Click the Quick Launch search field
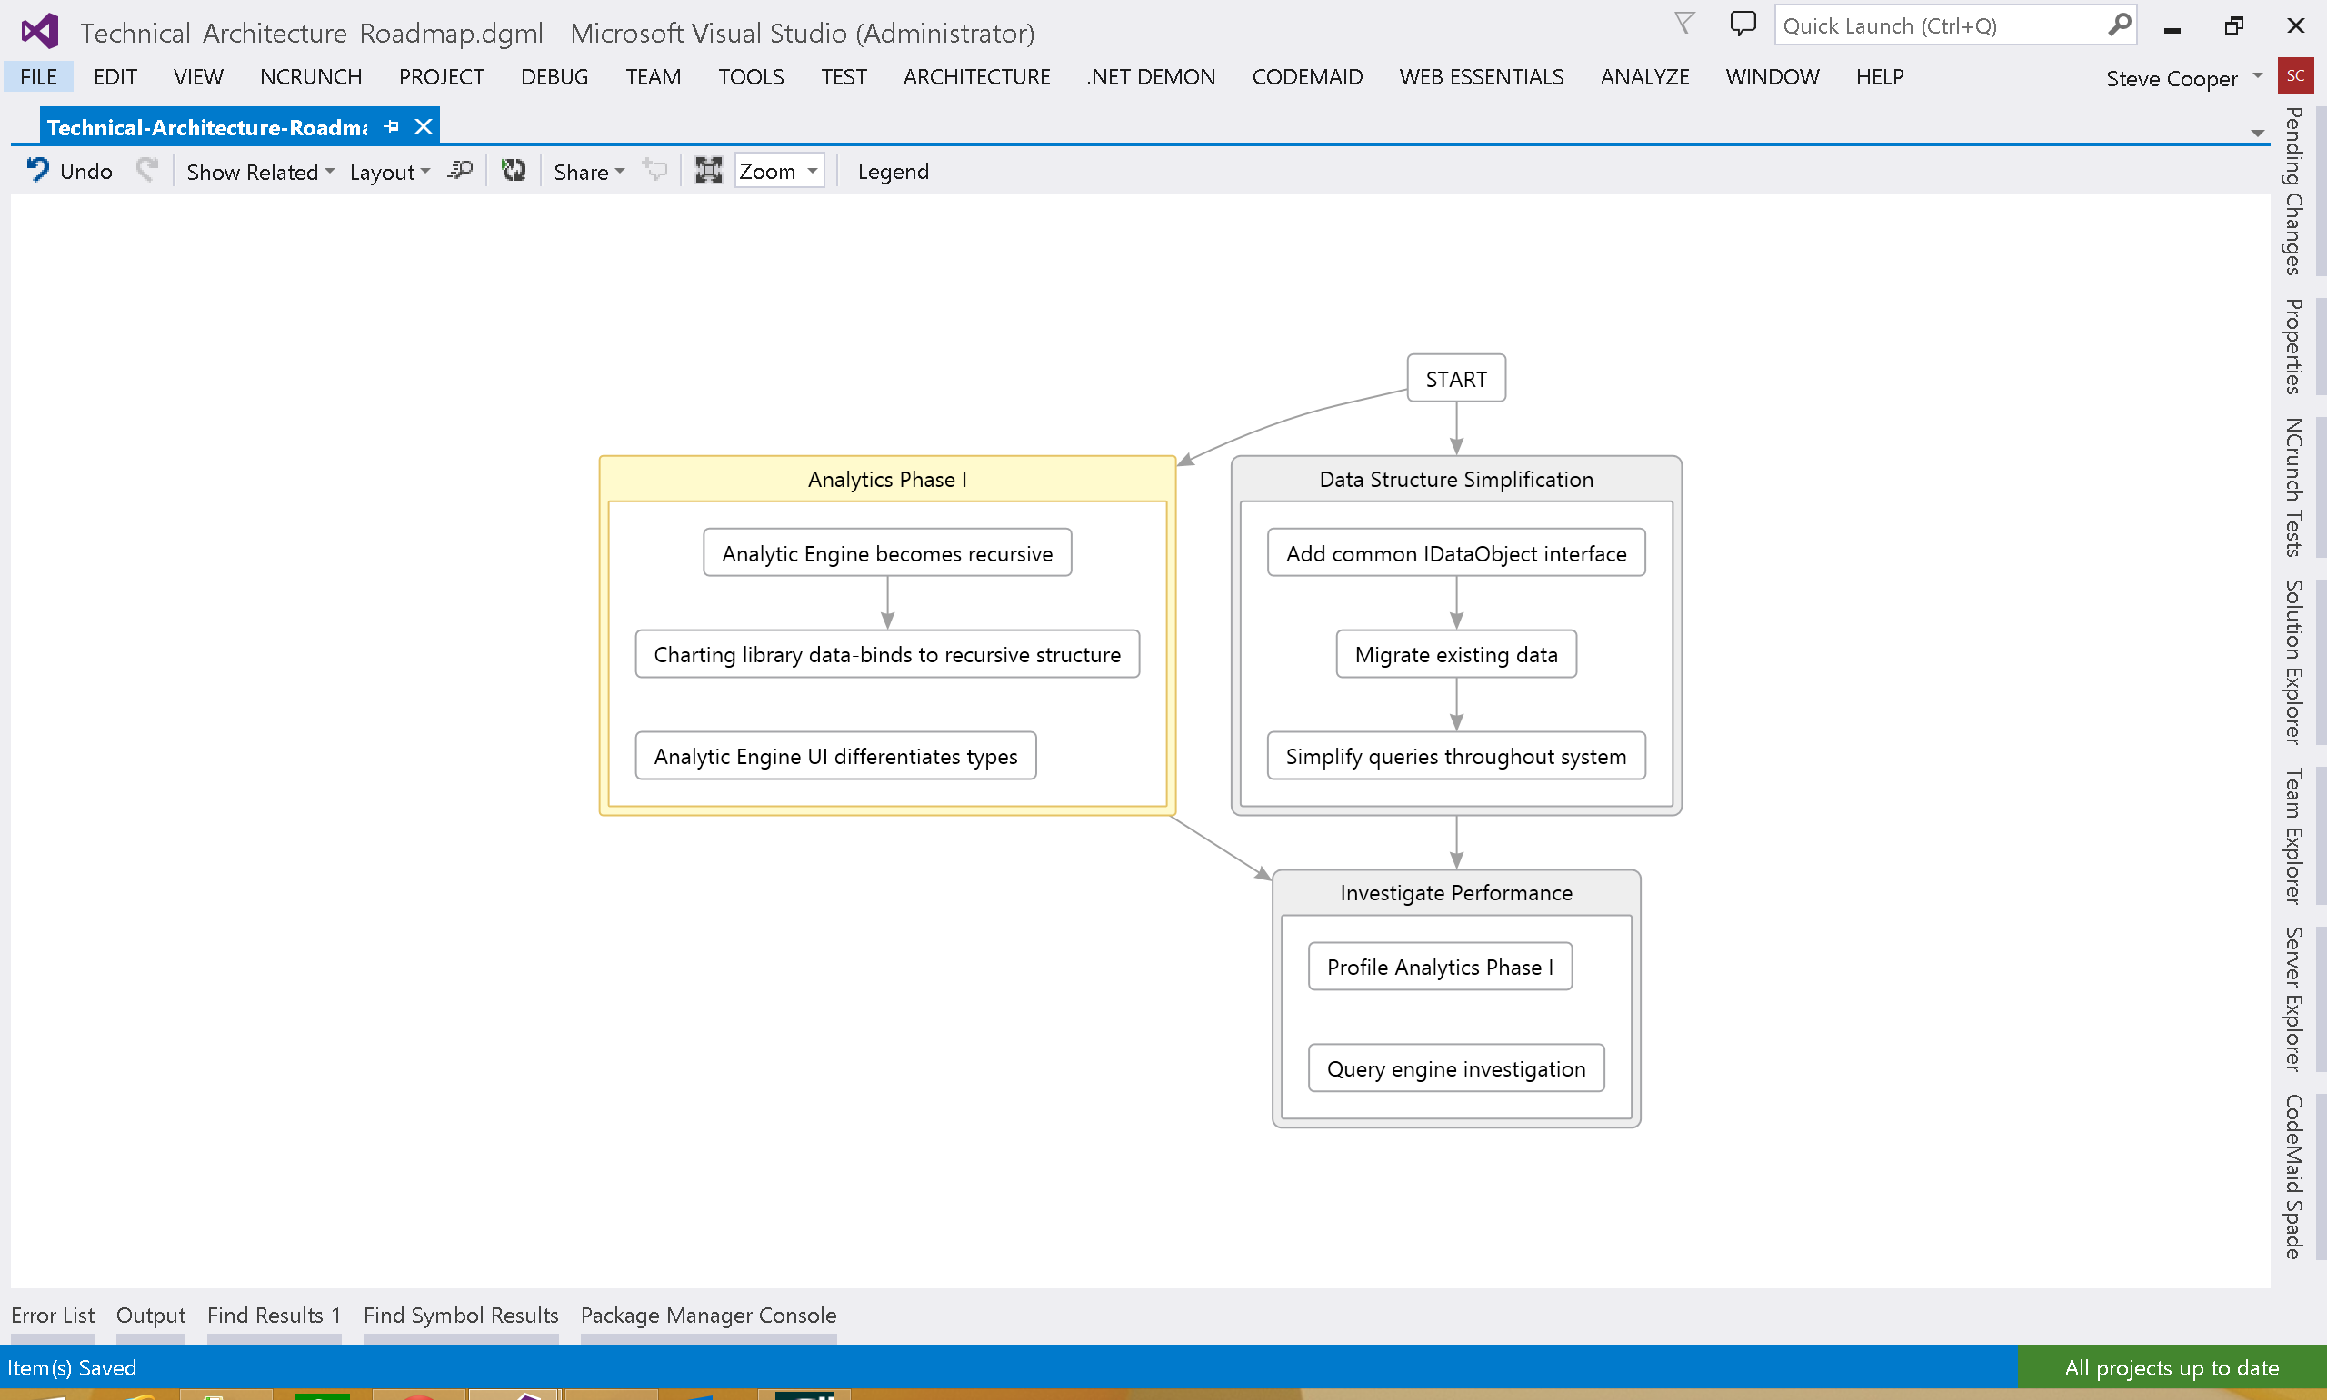This screenshot has width=2327, height=1400. (1939, 25)
